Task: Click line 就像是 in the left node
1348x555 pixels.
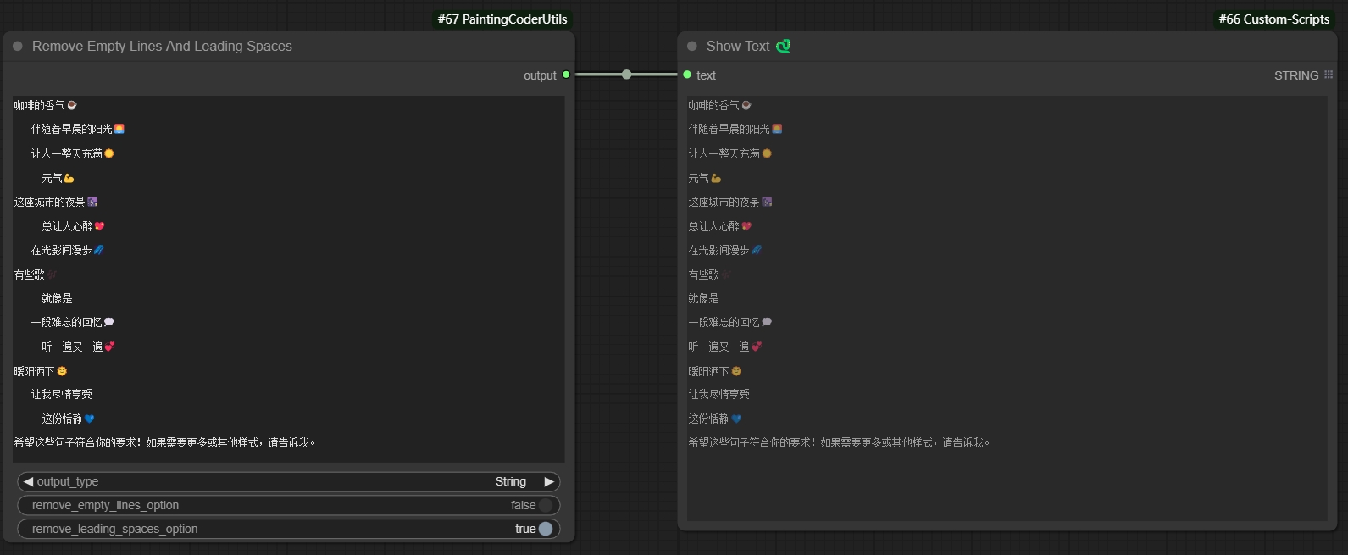Action: pyautogui.click(x=57, y=299)
